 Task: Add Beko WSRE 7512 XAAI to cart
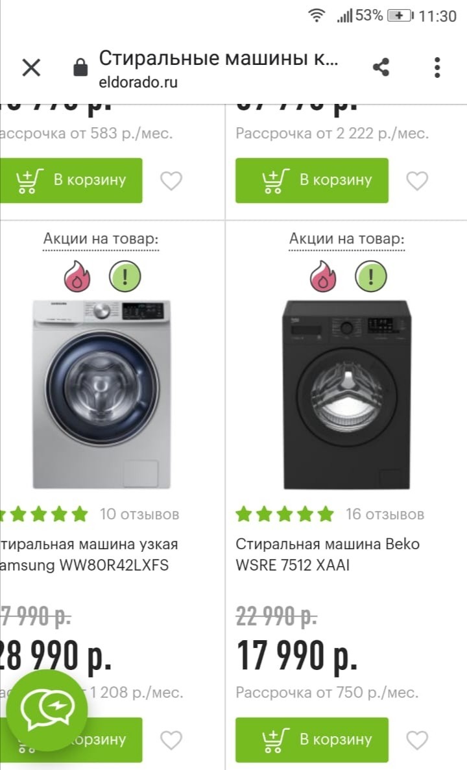[x=312, y=740]
